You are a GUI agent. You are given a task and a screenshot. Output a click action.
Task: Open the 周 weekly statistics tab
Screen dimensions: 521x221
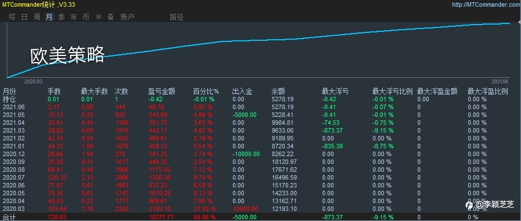pyautogui.click(x=37, y=17)
